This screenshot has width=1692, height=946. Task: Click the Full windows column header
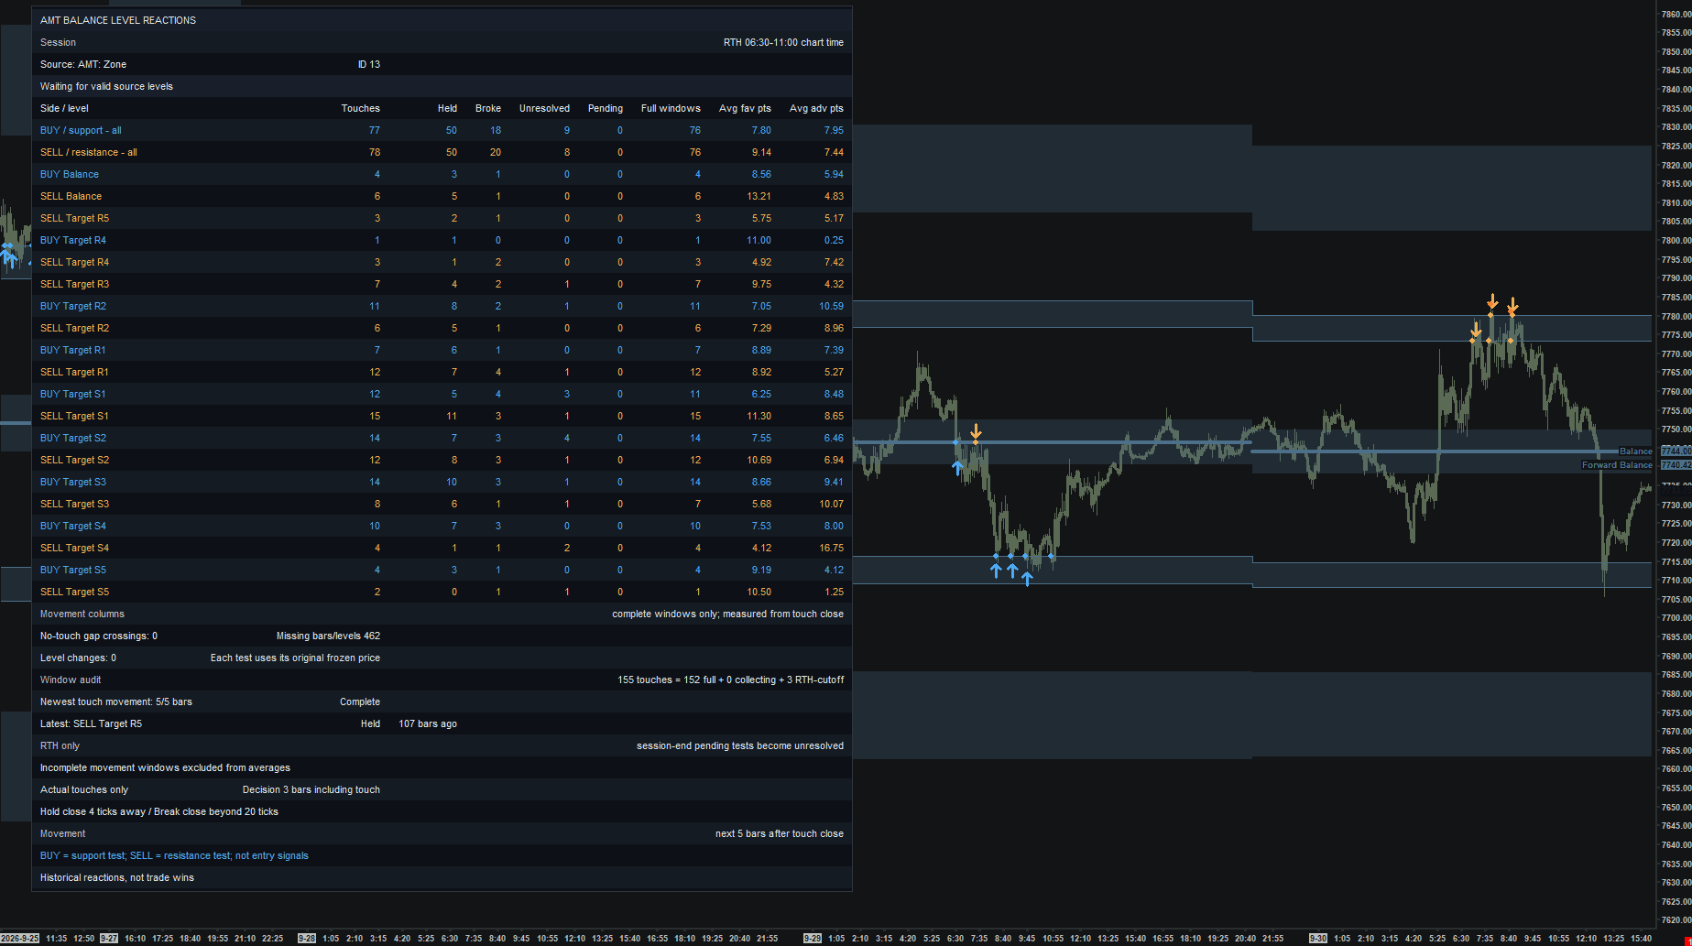tap(671, 108)
